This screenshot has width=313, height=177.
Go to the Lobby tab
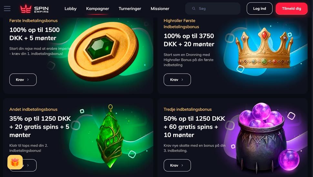[70, 9]
